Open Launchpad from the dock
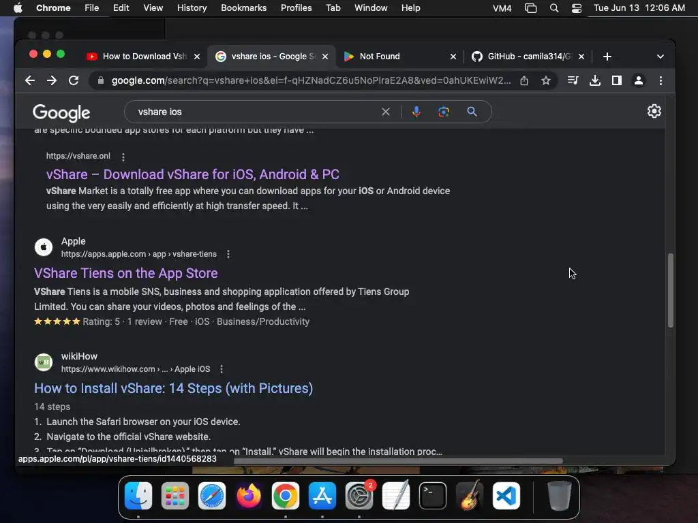The height and width of the screenshot is (523, 698). coord(175,496)
